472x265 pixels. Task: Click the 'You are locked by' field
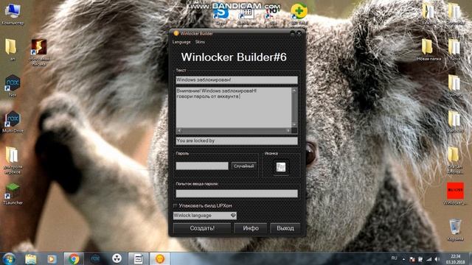click(x=237, y=141)
